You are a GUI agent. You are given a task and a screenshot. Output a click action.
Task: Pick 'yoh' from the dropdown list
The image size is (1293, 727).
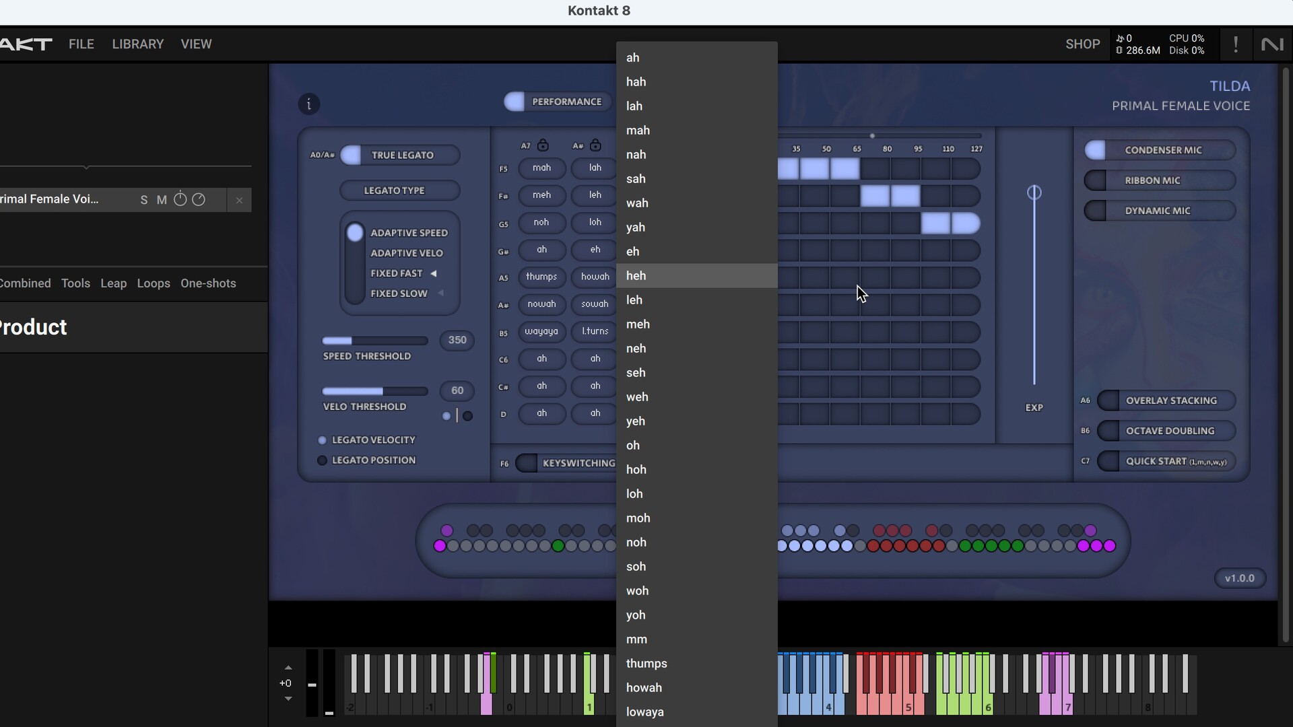tap(697, 615)
